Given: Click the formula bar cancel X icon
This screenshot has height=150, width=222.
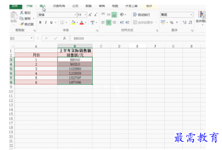Looking at the screenshot, I should point(46,38).
